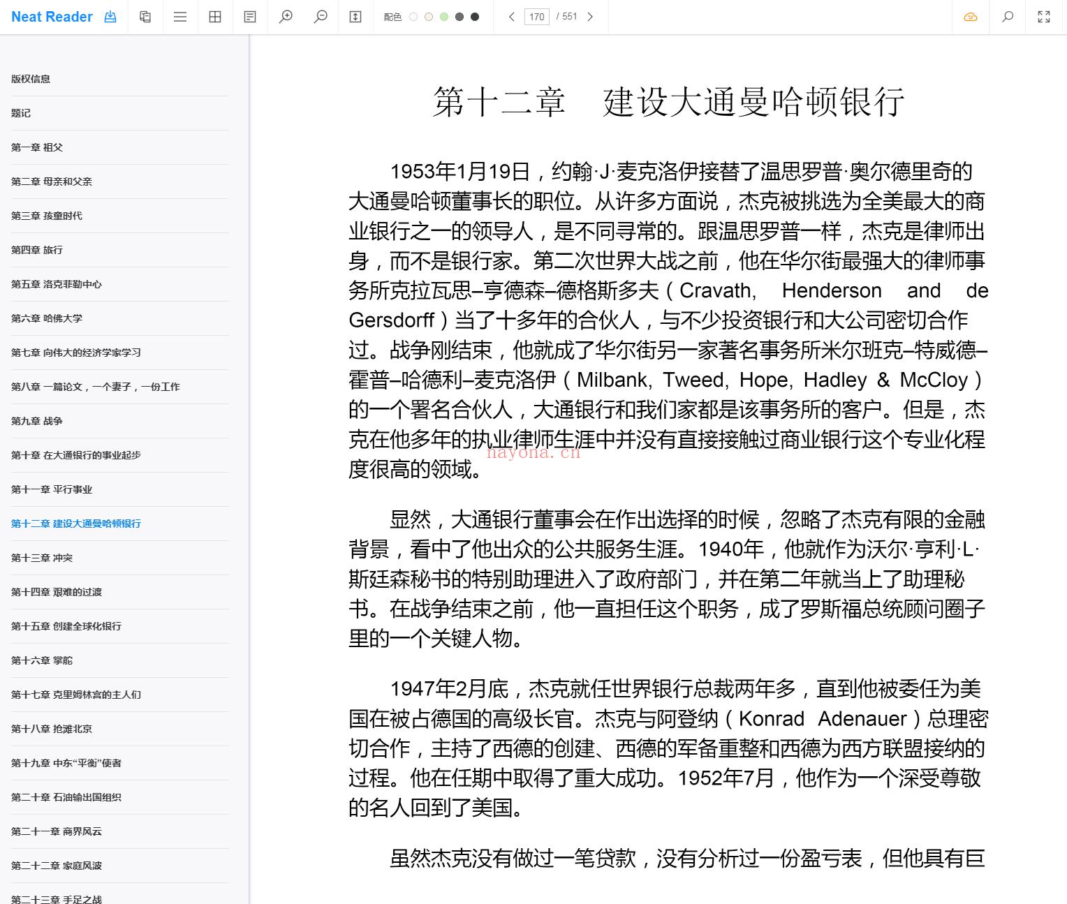Select the gray color theme swatch
This screenshot has width=1067, height=904.
[x=459, y=17]
